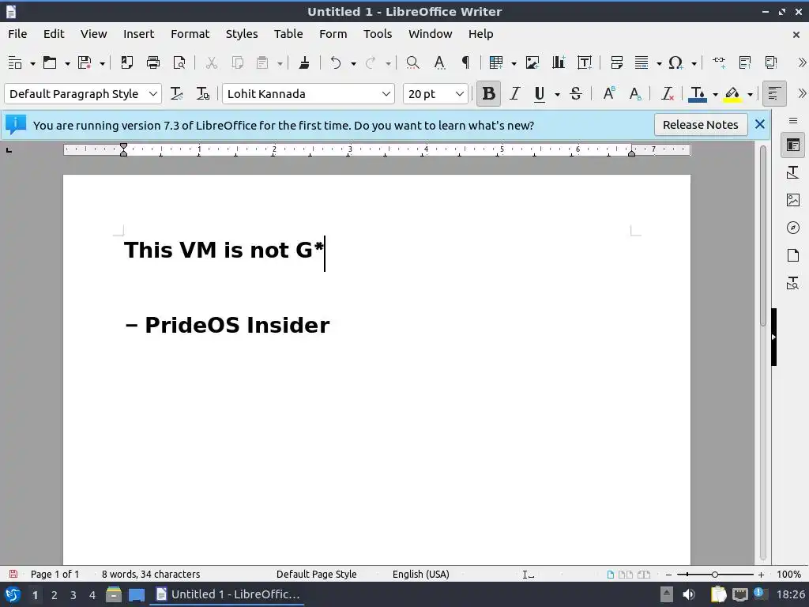
Task: Click the Print icon
Action: click(x=153, y=63)
